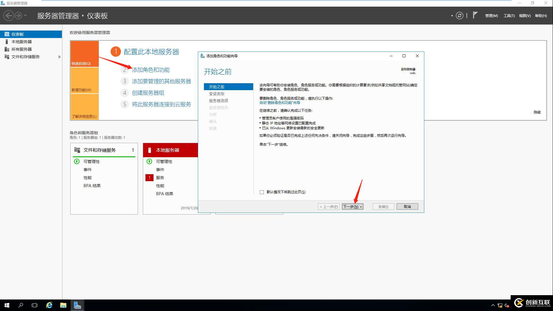Image resolution: width=553 pixels, height=311 pixels.
Task: Launch the 删除角色和功能 wizard link
Action: (279, 103)
